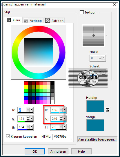
Task: Increase the Hoek angle with the up arrow
Action: (x=100, y=57)
